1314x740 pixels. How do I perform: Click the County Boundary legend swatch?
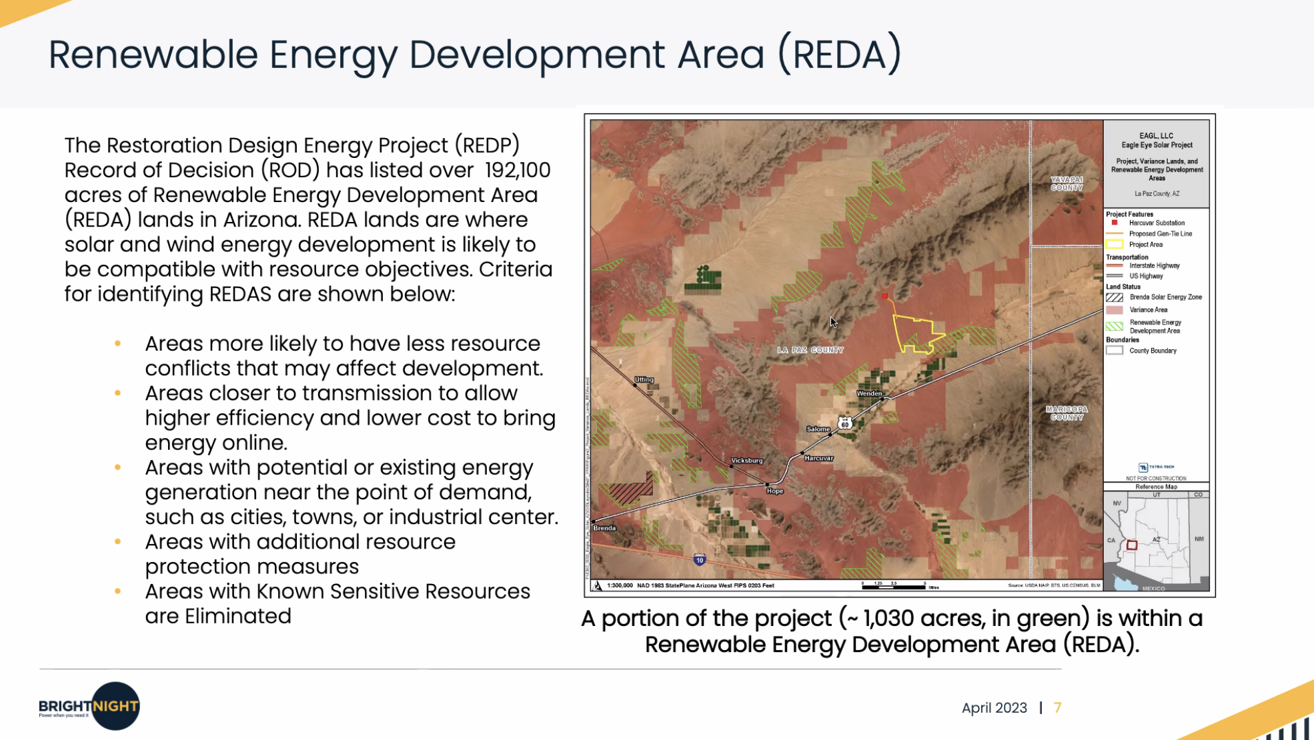pos(1114,351)
